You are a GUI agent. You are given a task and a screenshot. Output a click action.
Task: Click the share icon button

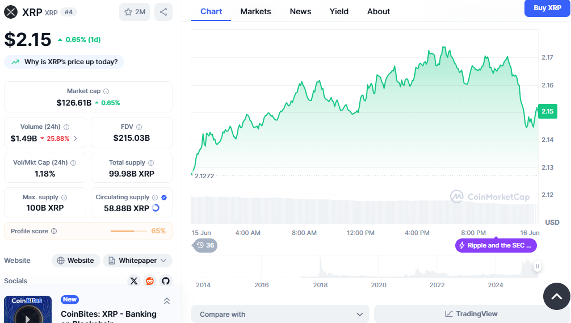163,12
